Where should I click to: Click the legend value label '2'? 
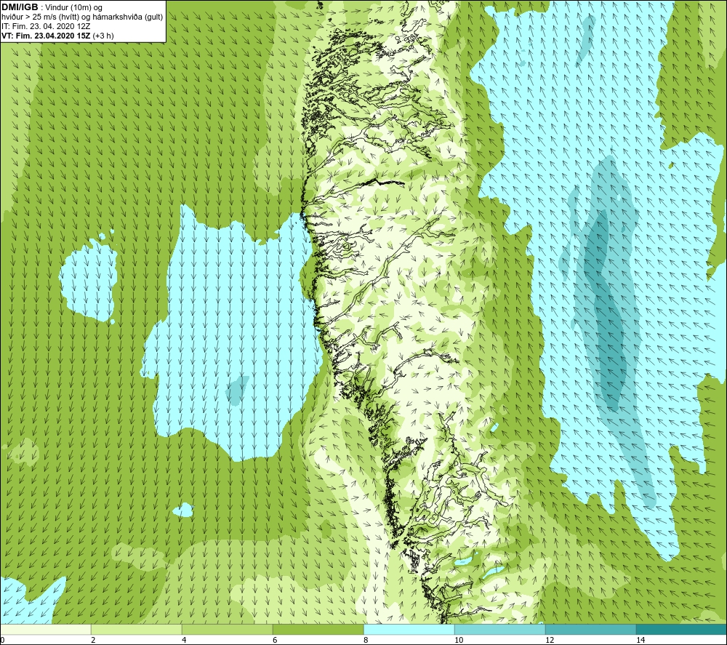point(93,640)
